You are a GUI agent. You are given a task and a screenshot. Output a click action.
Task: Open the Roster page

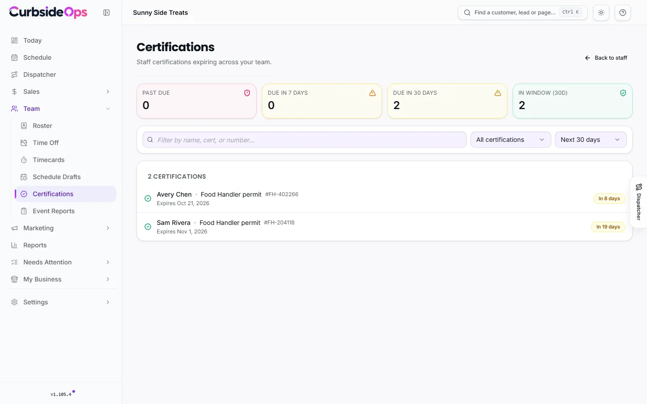click(x=66, y=126)
